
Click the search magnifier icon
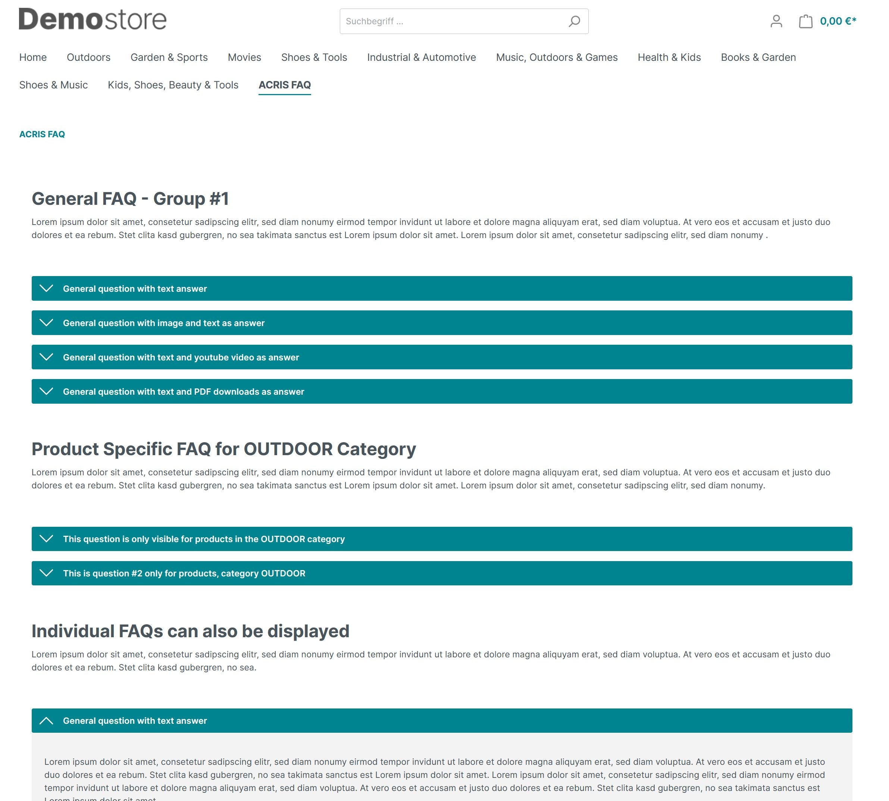[574, 21]
